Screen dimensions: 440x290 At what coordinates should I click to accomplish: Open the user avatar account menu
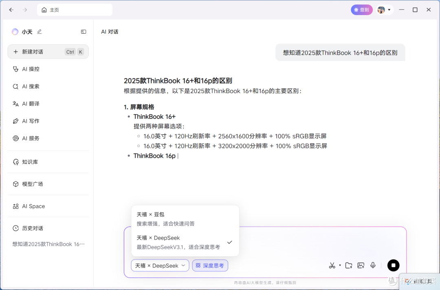click(385, 10)
